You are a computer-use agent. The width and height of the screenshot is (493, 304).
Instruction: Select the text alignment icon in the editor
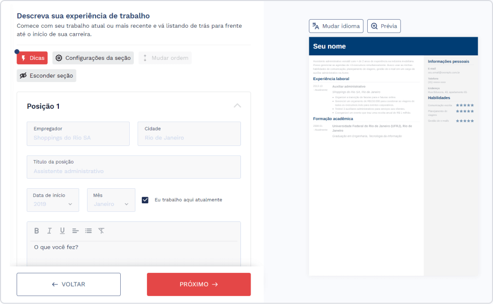pyautogui.click(x=74, y=231)
